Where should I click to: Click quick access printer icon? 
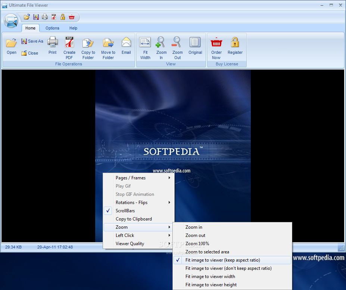point(45,17)
